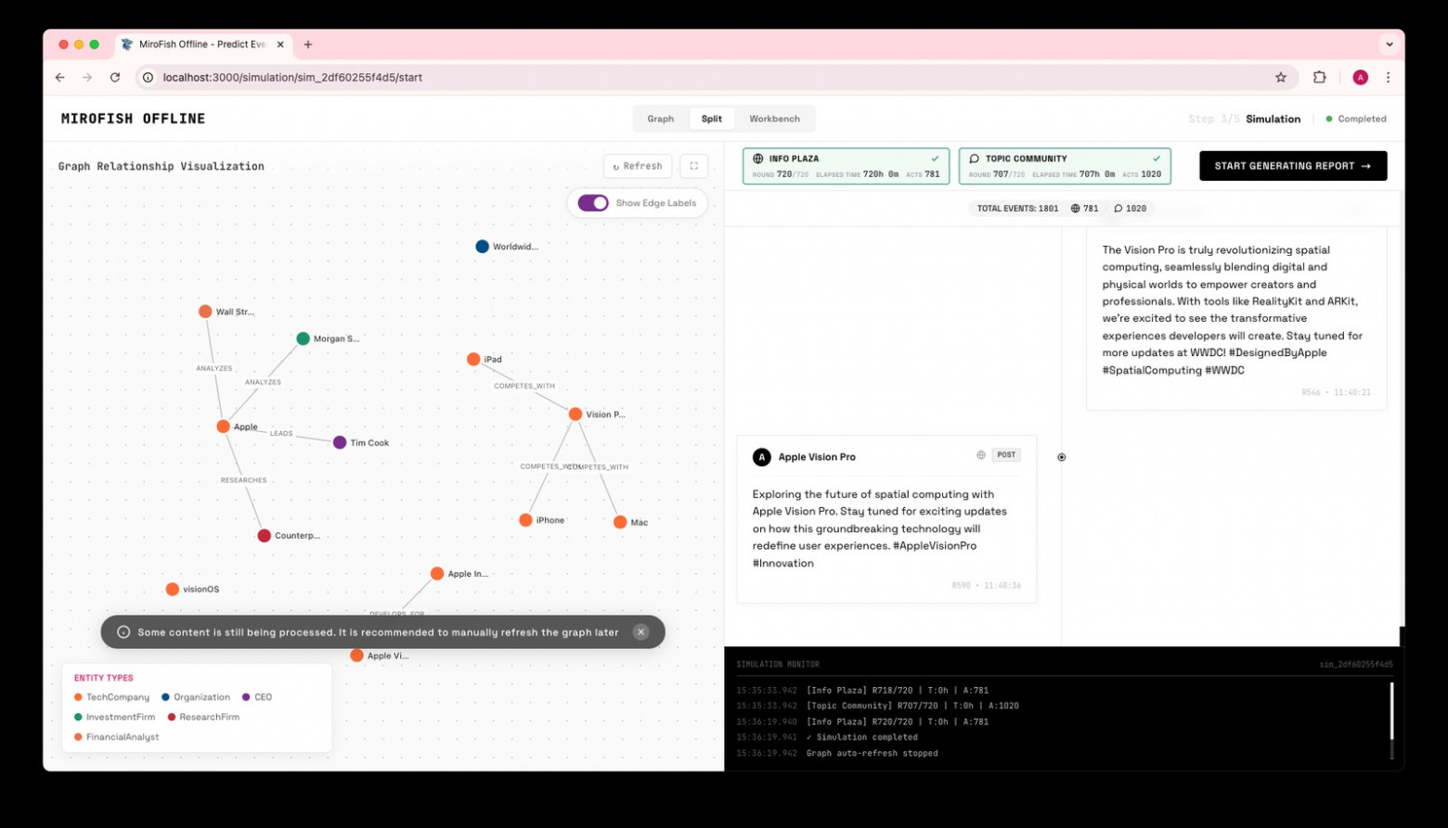Select the MiroFish Offline browser tab
The height and width of the screenshot is (828, 1448).
coord(204,45)
